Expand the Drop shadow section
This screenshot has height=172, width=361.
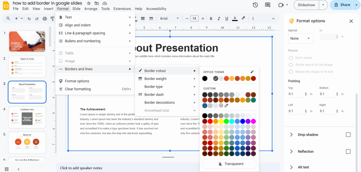click(291, 135)
